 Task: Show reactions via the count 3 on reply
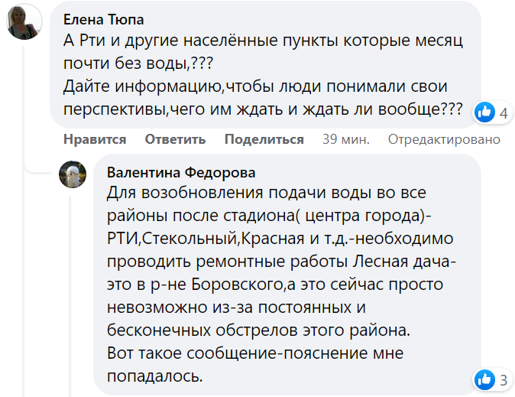504,379
